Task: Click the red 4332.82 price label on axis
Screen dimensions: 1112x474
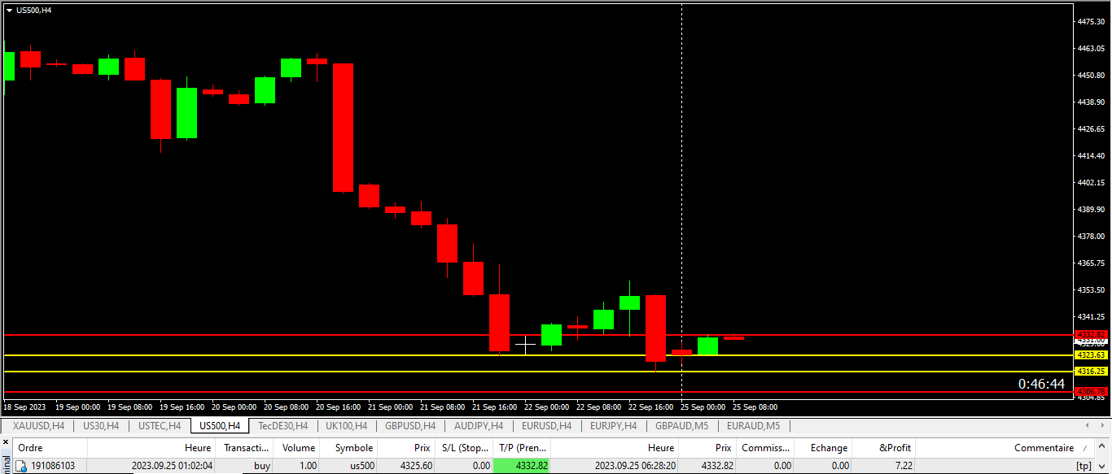Action: click(1091, 335)
